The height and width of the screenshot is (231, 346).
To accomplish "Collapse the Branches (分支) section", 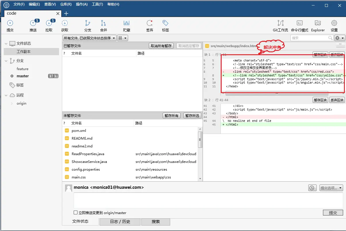I will coord(6,61).
